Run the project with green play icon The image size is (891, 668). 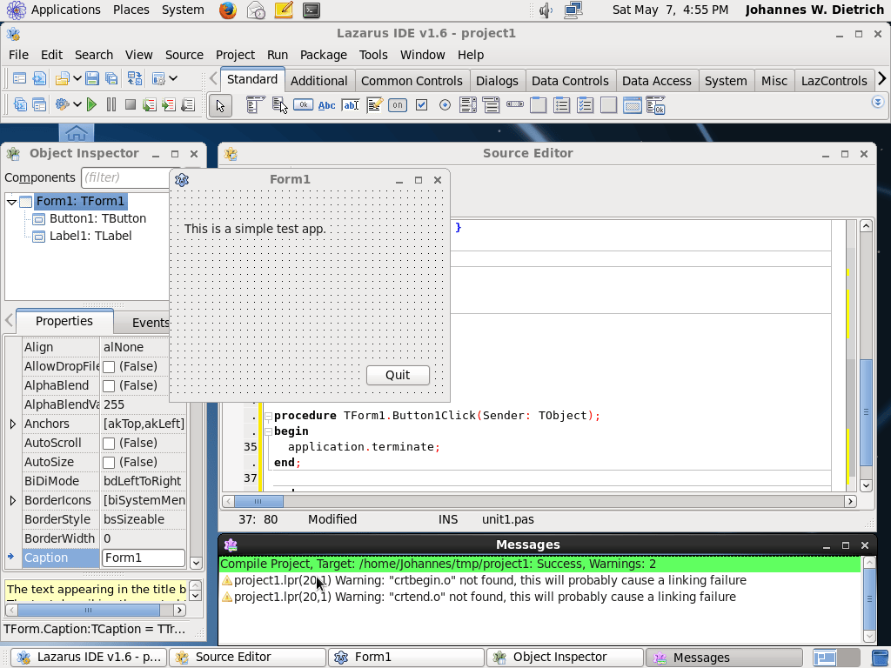(91, 104)
